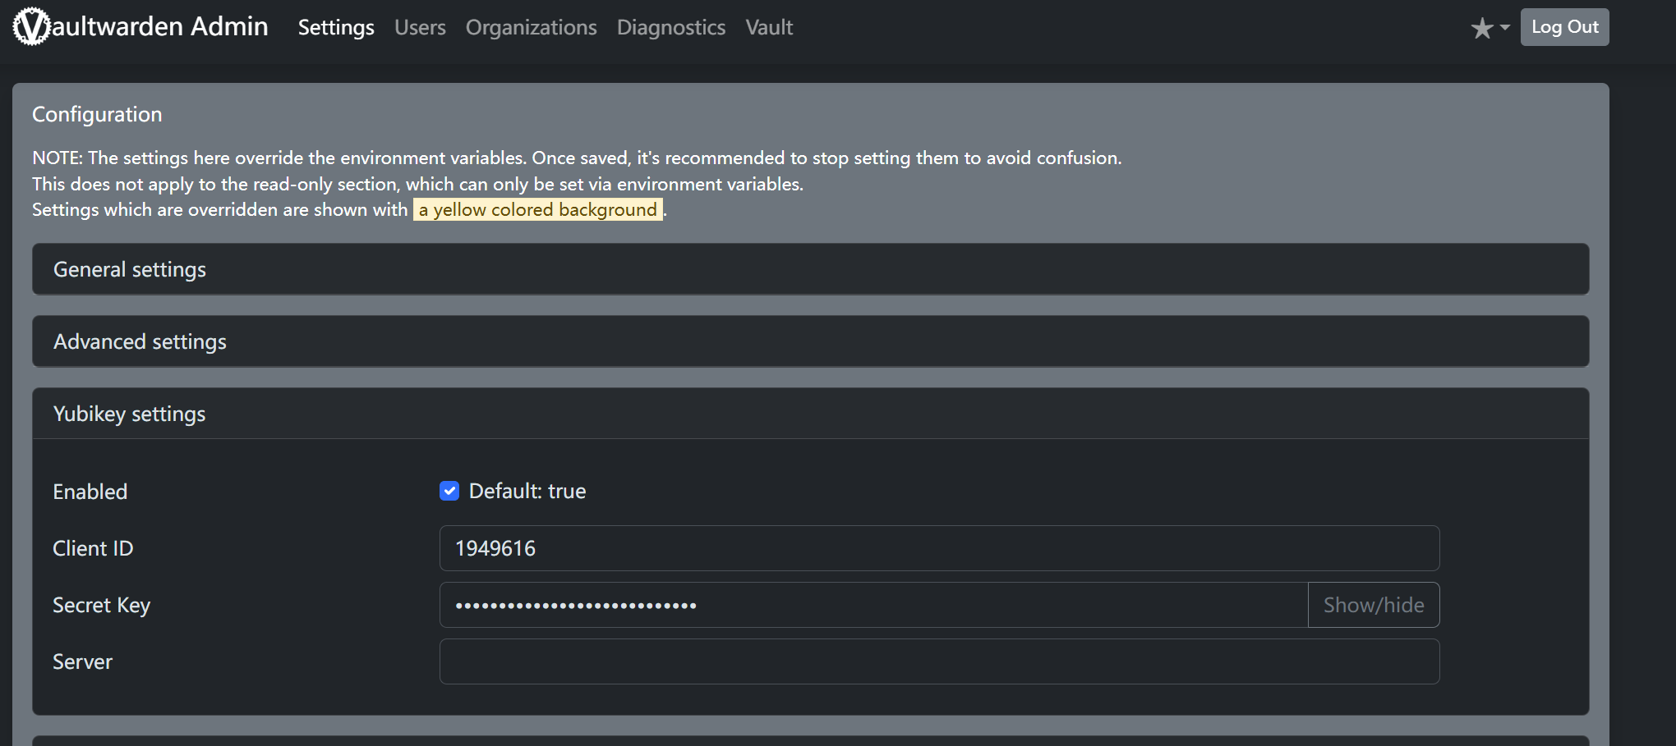This screenshot has height=746, width=1676.
Task: Click the Configuration heading
Action: pos(97,114)
